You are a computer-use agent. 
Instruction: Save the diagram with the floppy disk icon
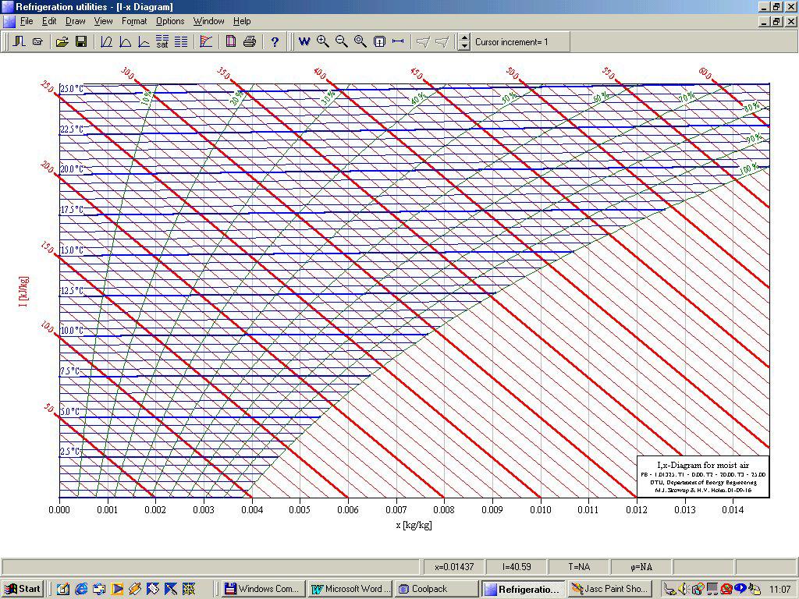pos(81,42)
